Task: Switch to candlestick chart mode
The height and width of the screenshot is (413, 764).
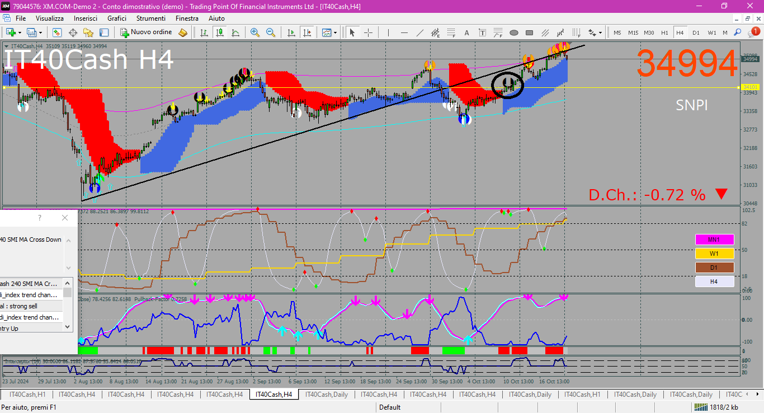Action: coord(220,32)
